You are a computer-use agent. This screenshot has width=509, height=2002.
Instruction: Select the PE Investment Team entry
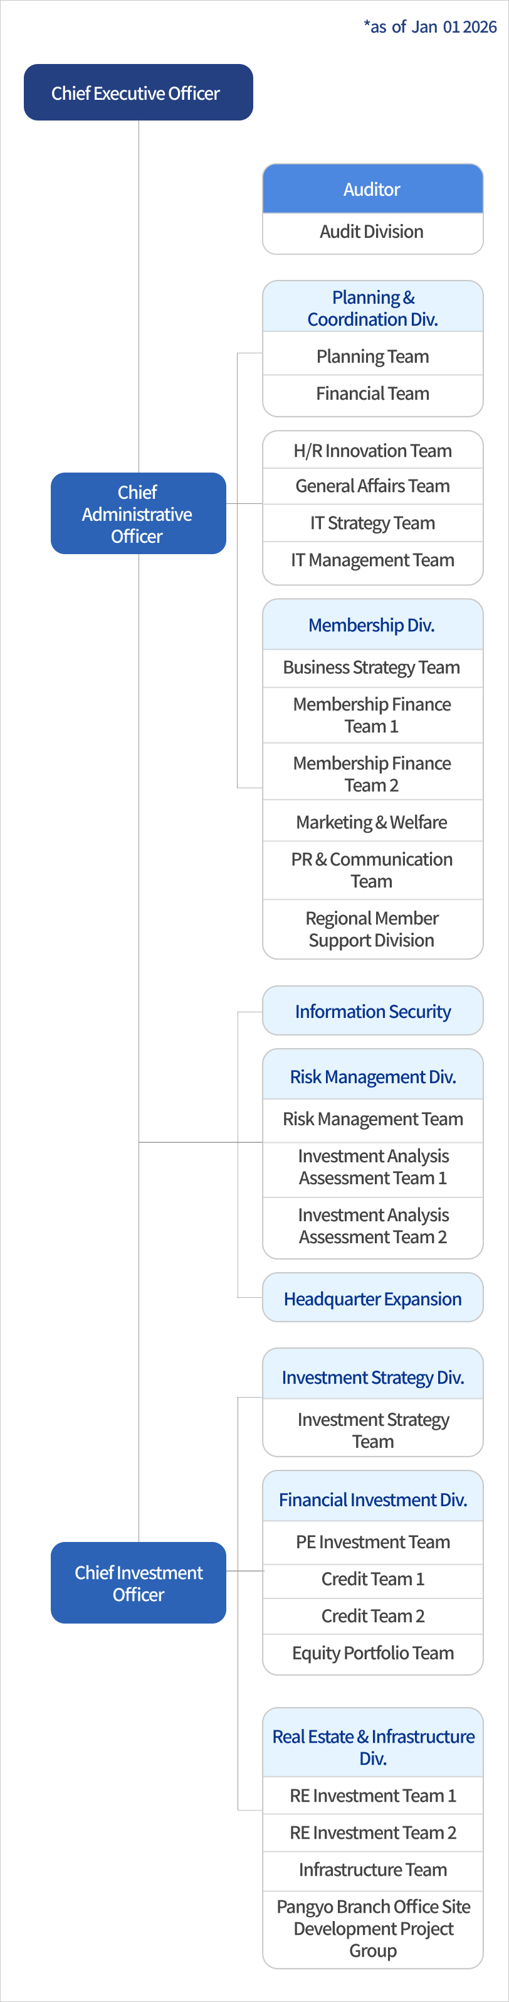372,1542
